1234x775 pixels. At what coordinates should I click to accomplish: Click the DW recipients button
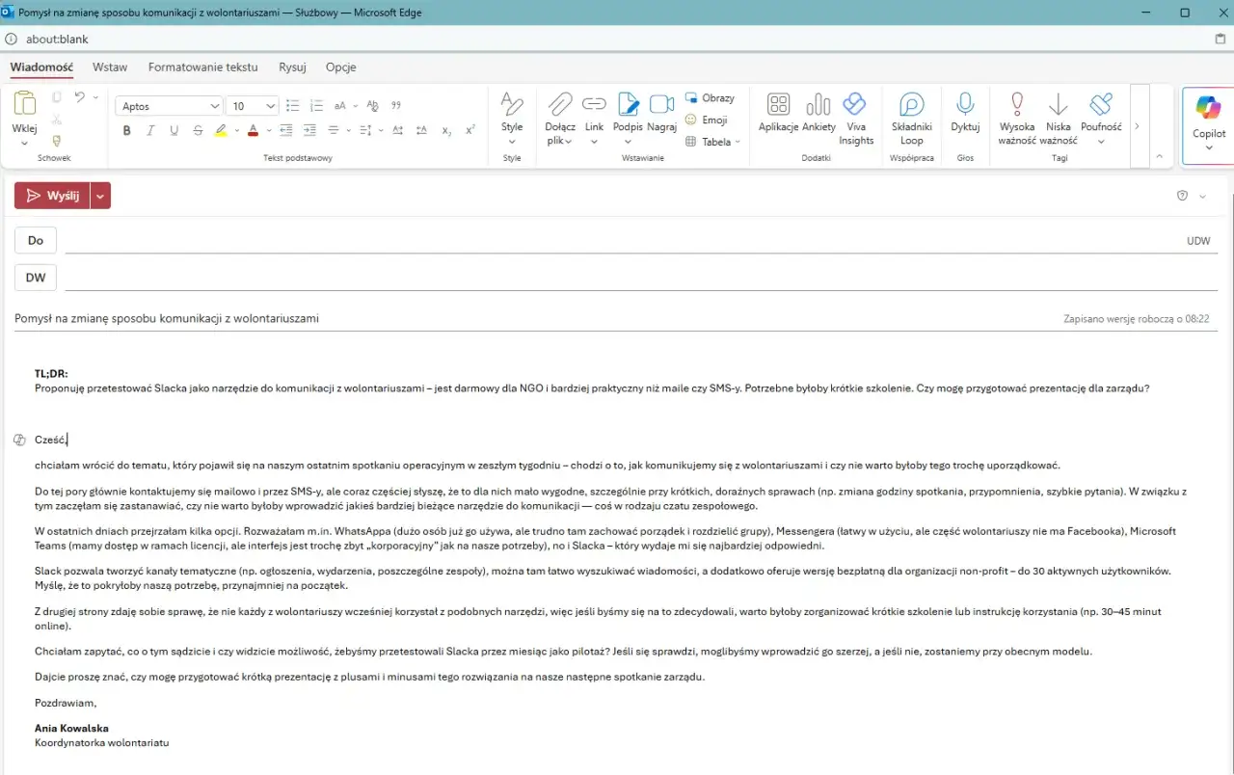tap(36, 278)
